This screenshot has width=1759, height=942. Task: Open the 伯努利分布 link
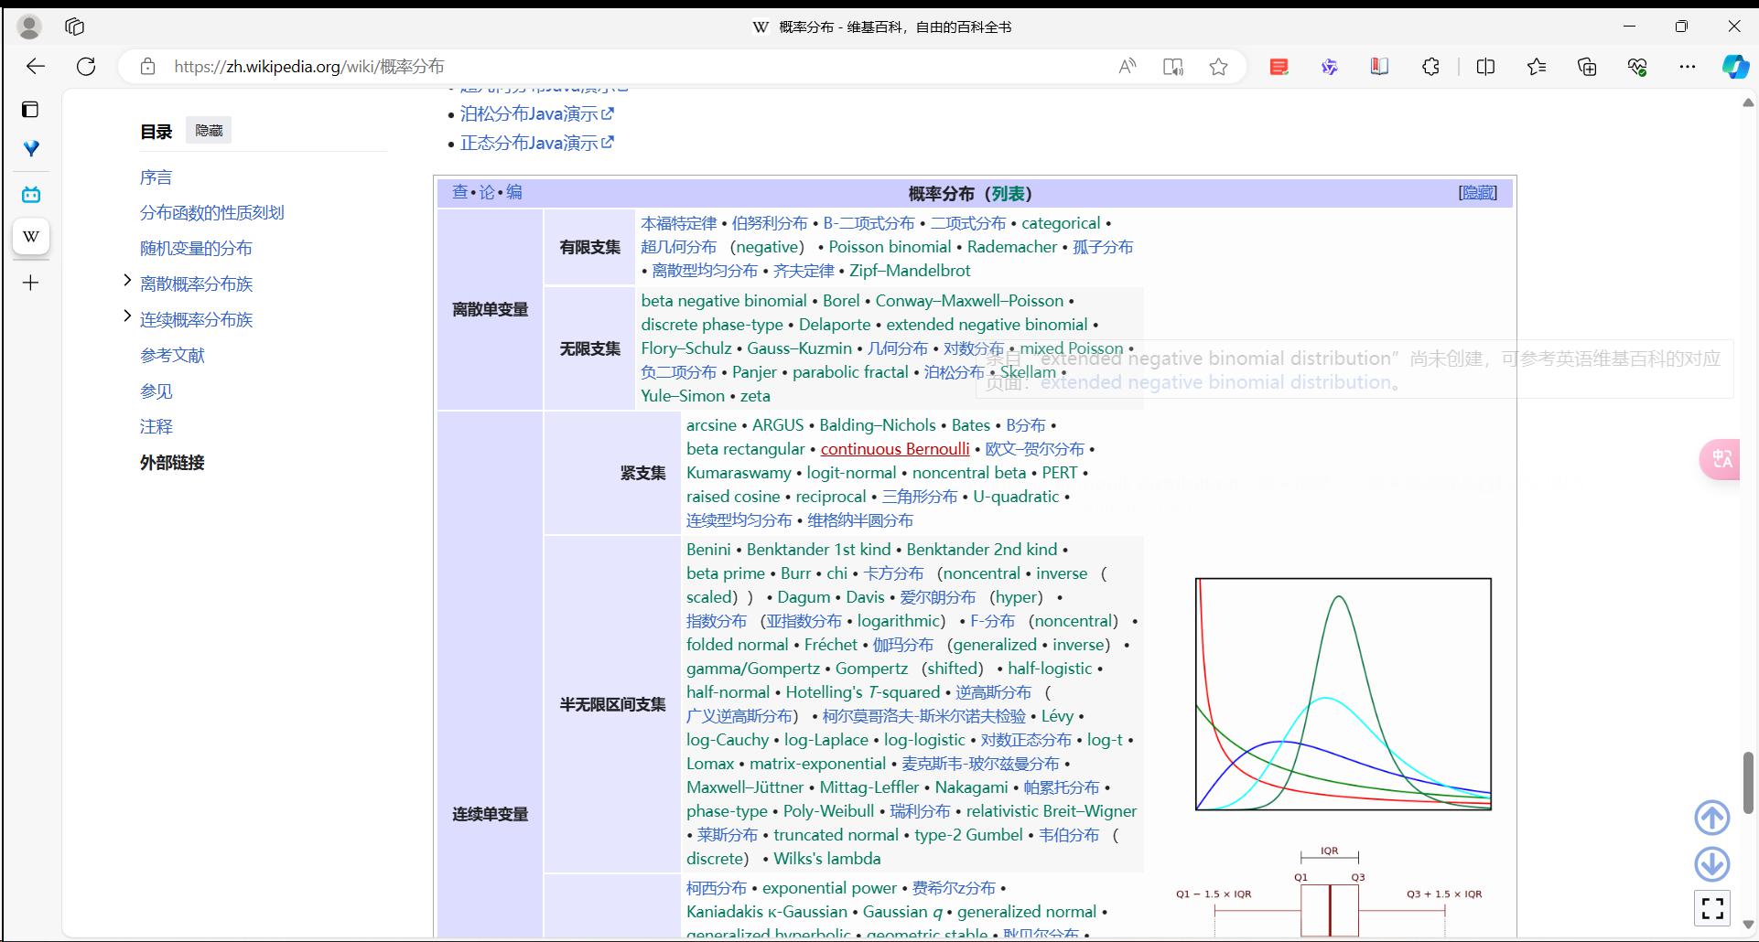point(770,223)
